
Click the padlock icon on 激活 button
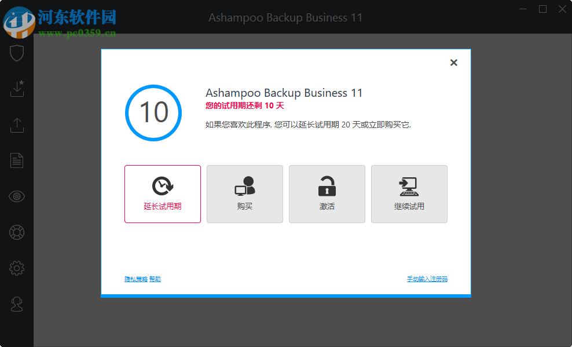point(327,187)
